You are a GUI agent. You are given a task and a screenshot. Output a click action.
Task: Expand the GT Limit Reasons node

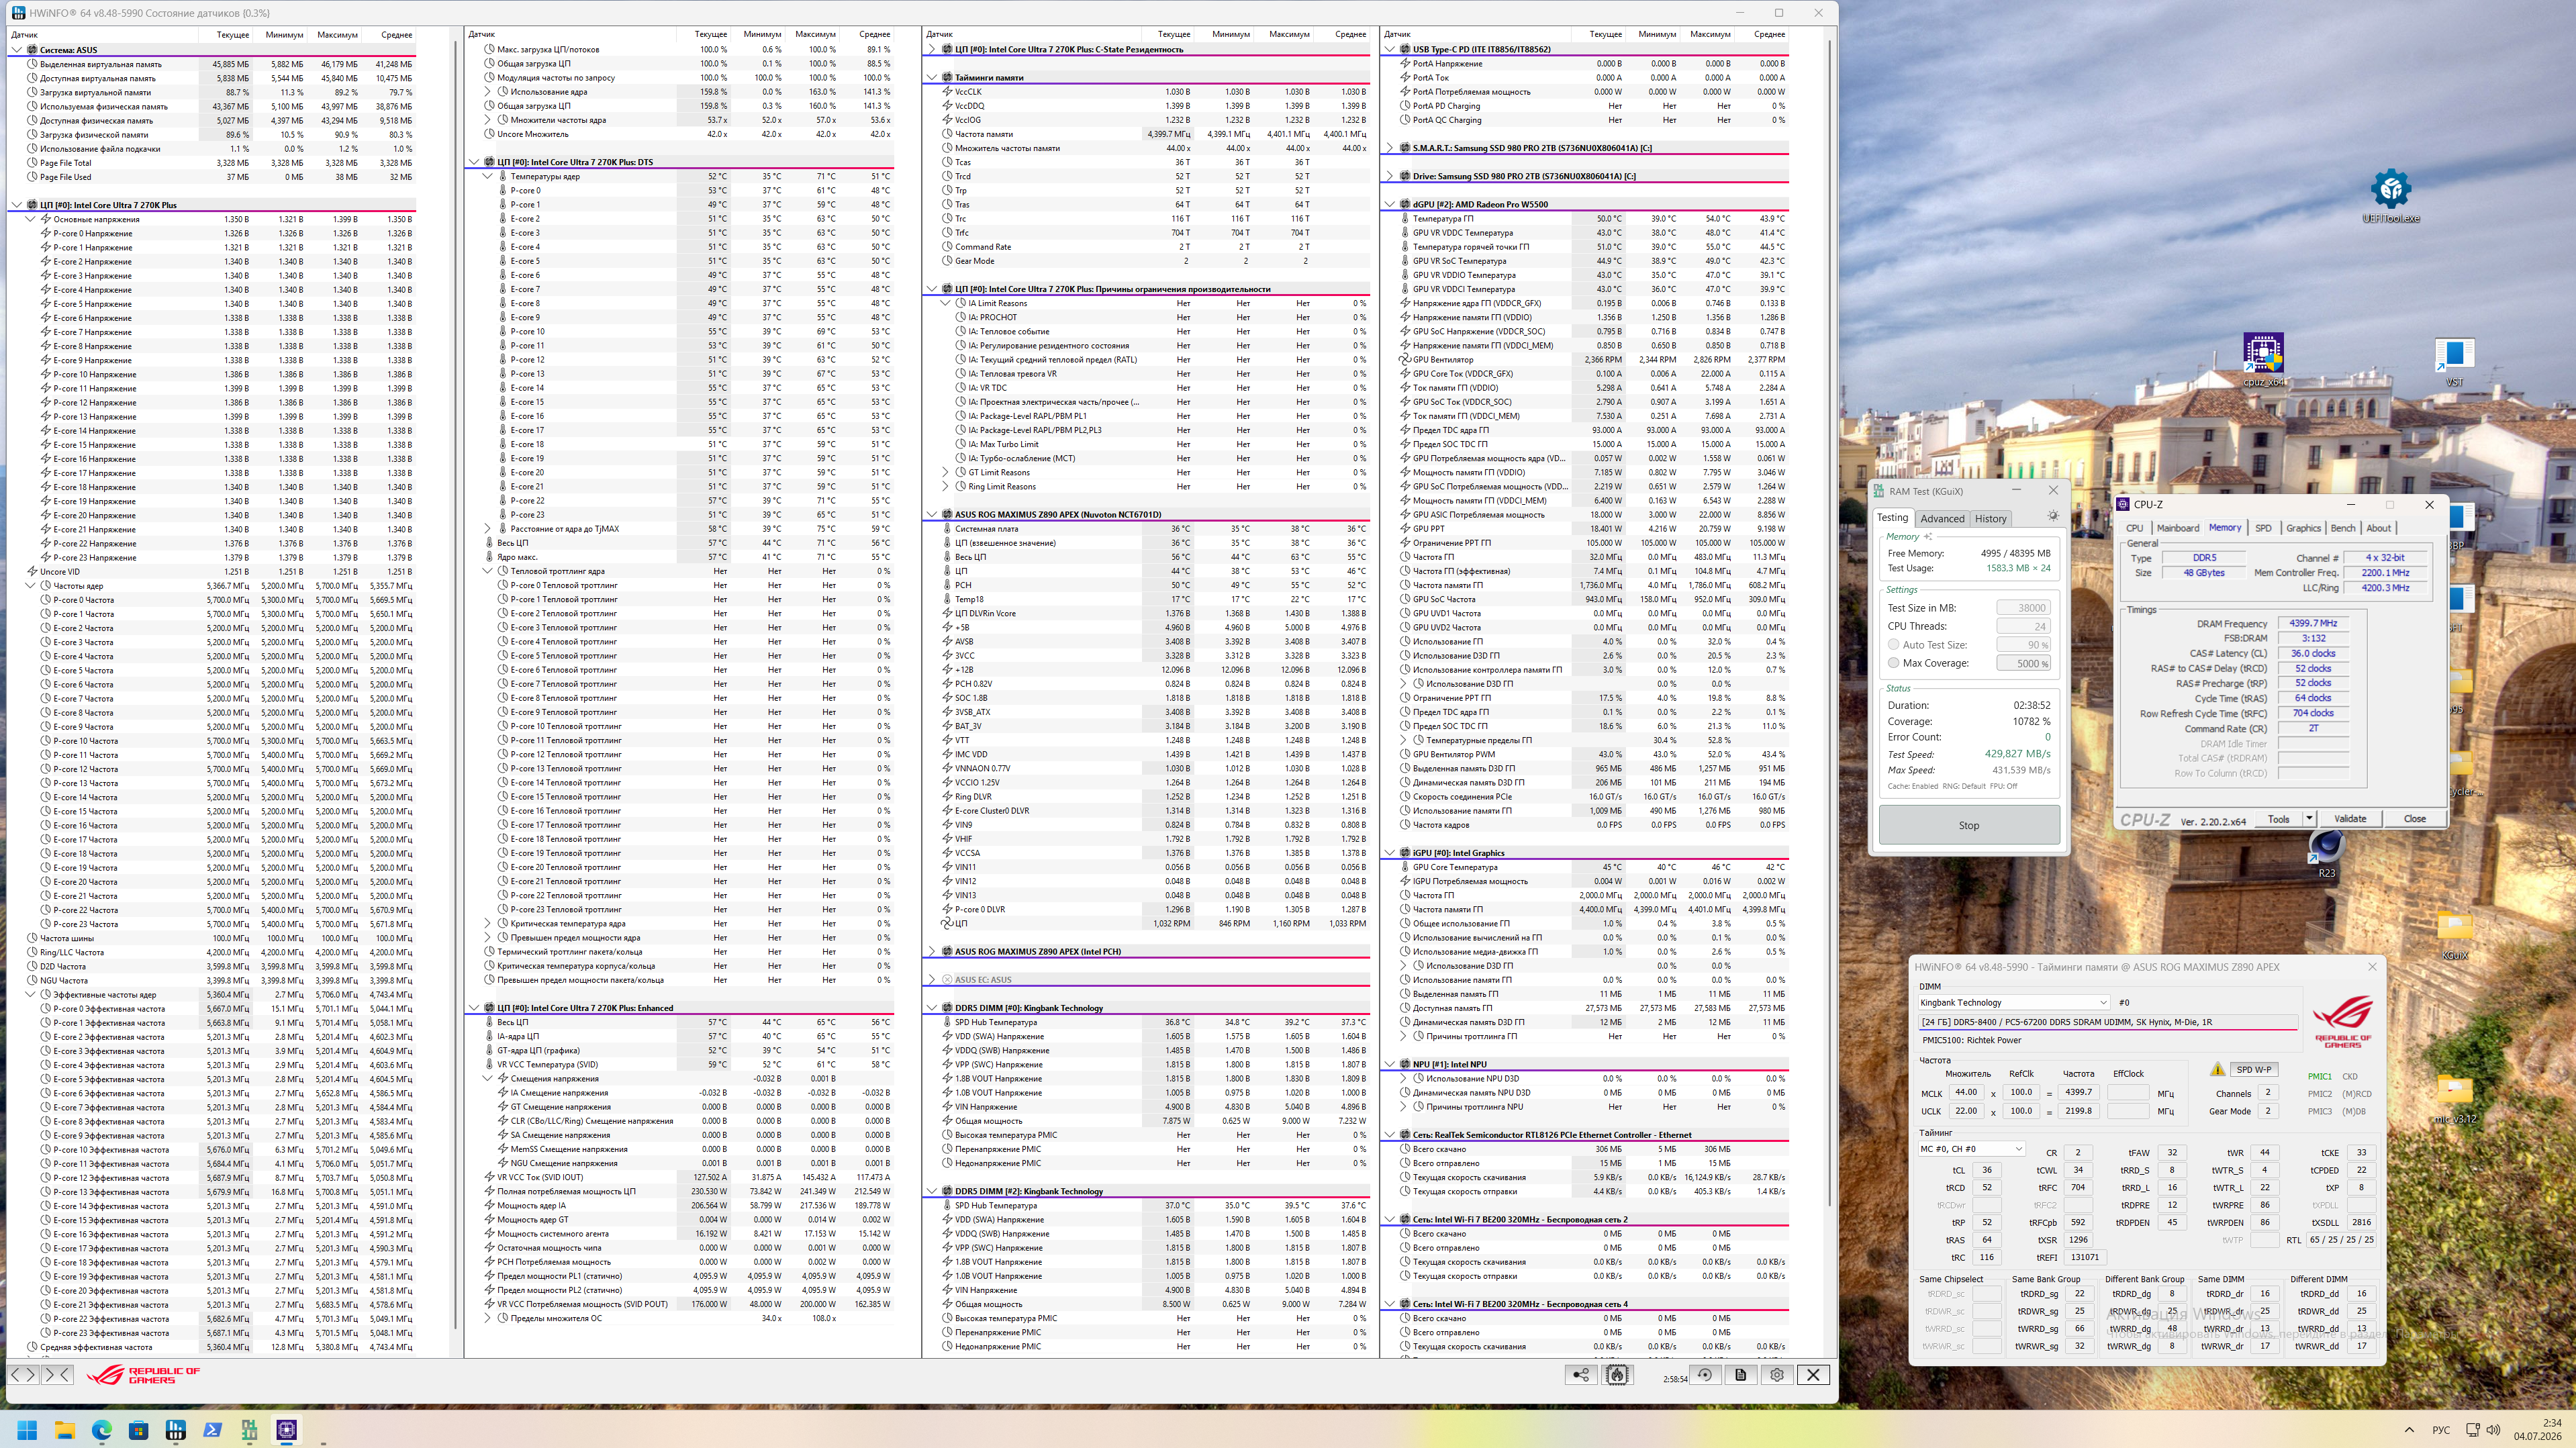[x=946, y=473]
